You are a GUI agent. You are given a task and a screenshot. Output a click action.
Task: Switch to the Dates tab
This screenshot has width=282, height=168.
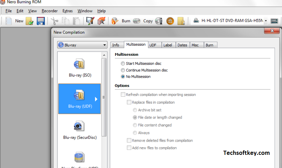point(183,45)
